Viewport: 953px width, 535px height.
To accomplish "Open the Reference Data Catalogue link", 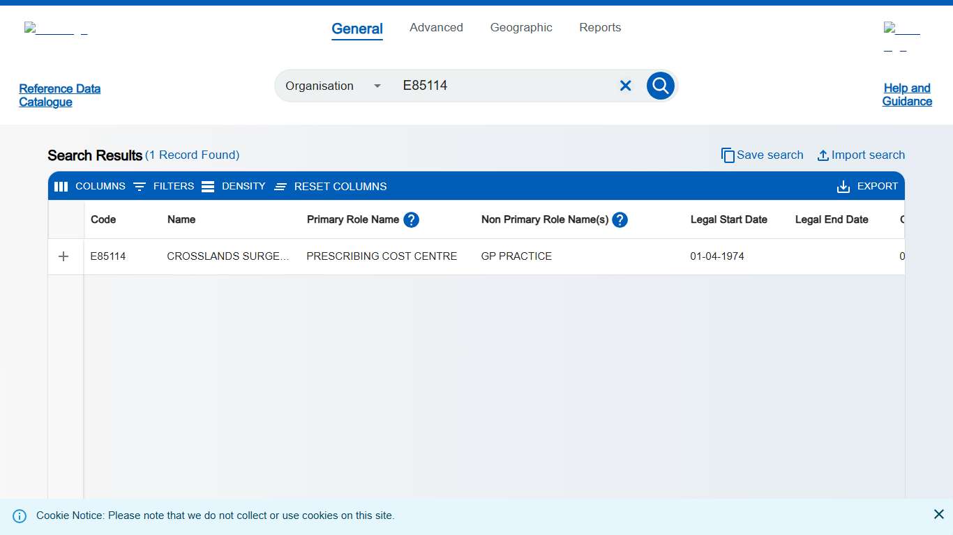I will pos(60,95).
